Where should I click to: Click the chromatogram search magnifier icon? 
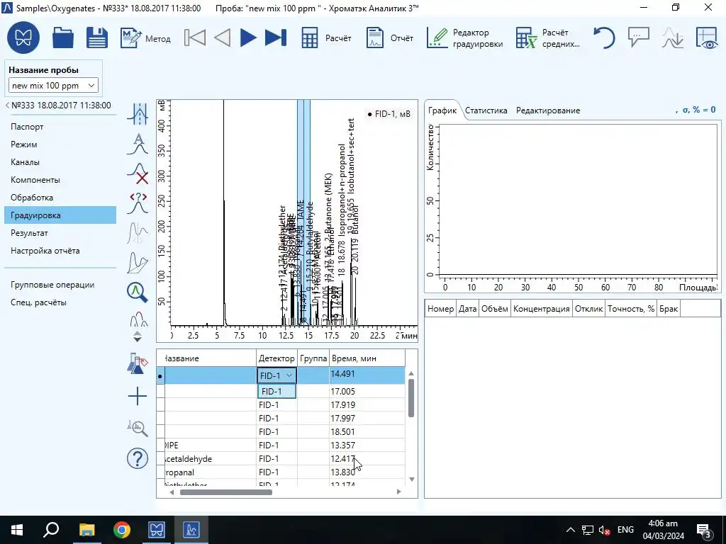(x=138, y=428)
